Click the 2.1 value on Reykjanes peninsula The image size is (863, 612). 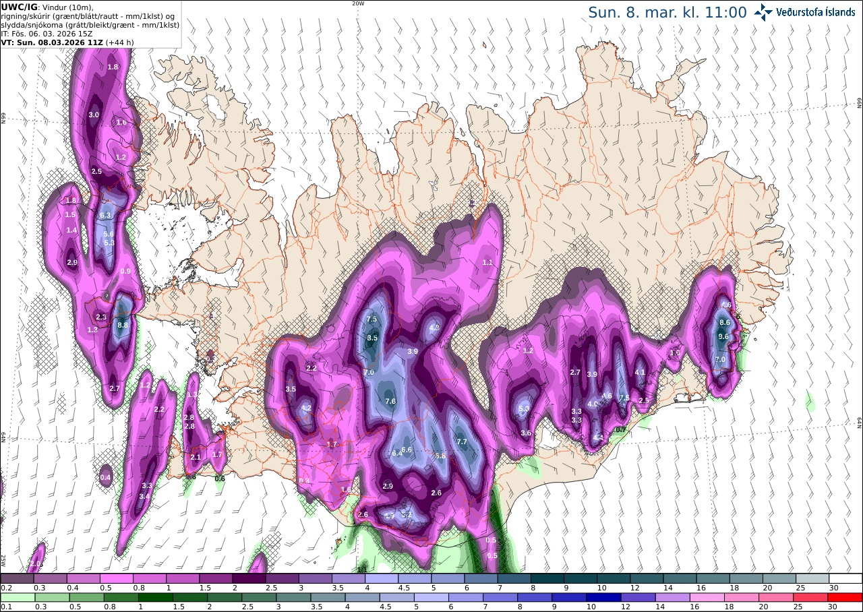[x=196, y=457]
